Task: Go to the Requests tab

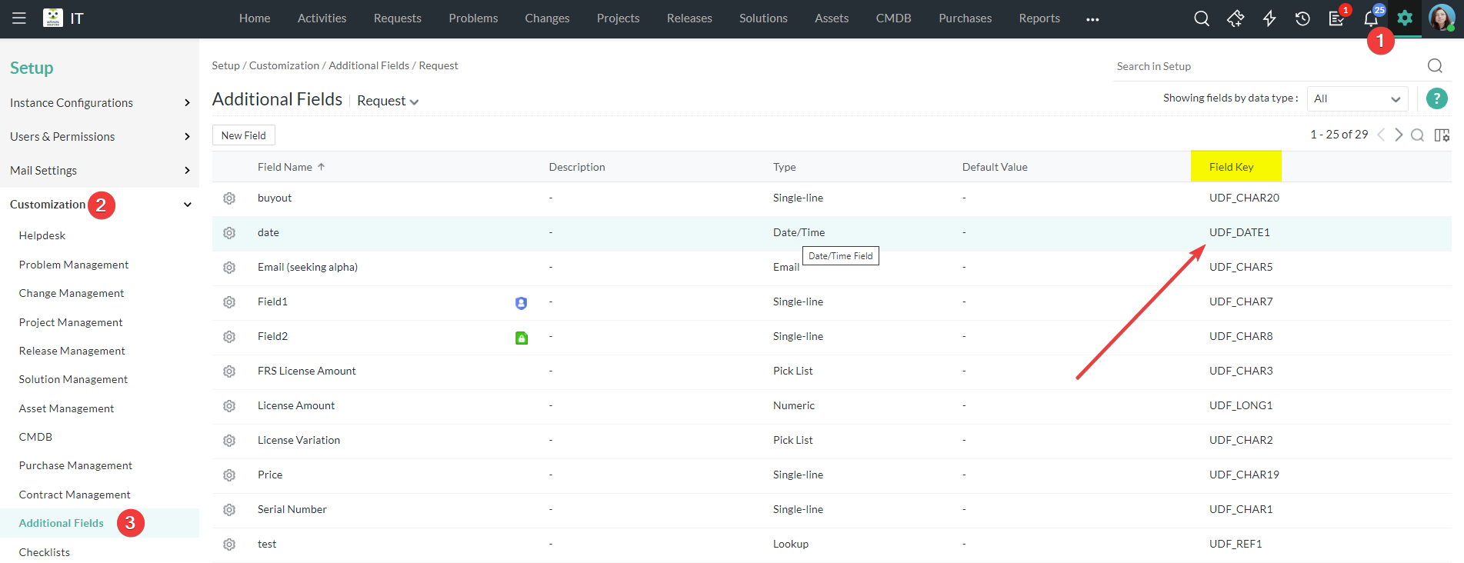Action: click(x=397, y=18)
